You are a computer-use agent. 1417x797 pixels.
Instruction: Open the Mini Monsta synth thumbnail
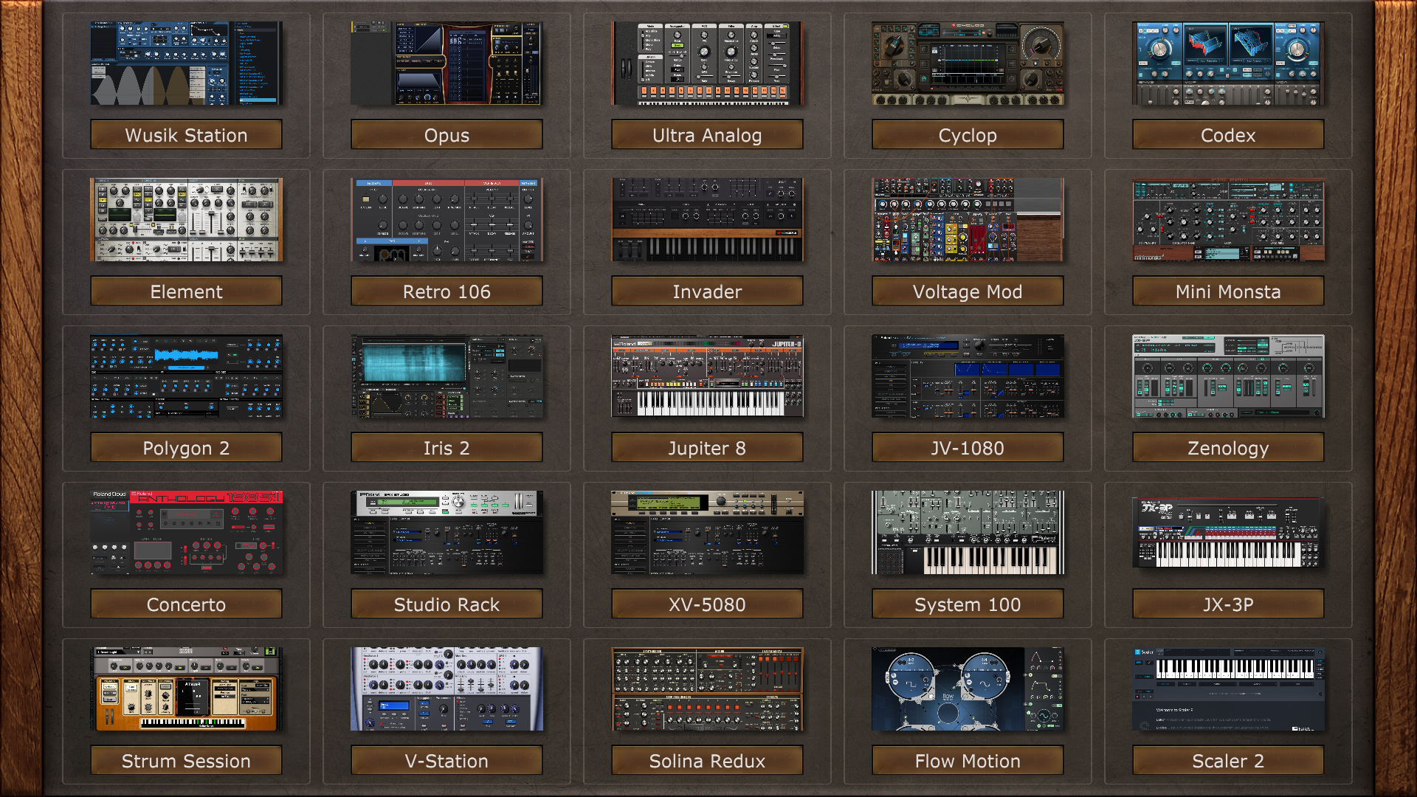click(x=1228, y=220)
